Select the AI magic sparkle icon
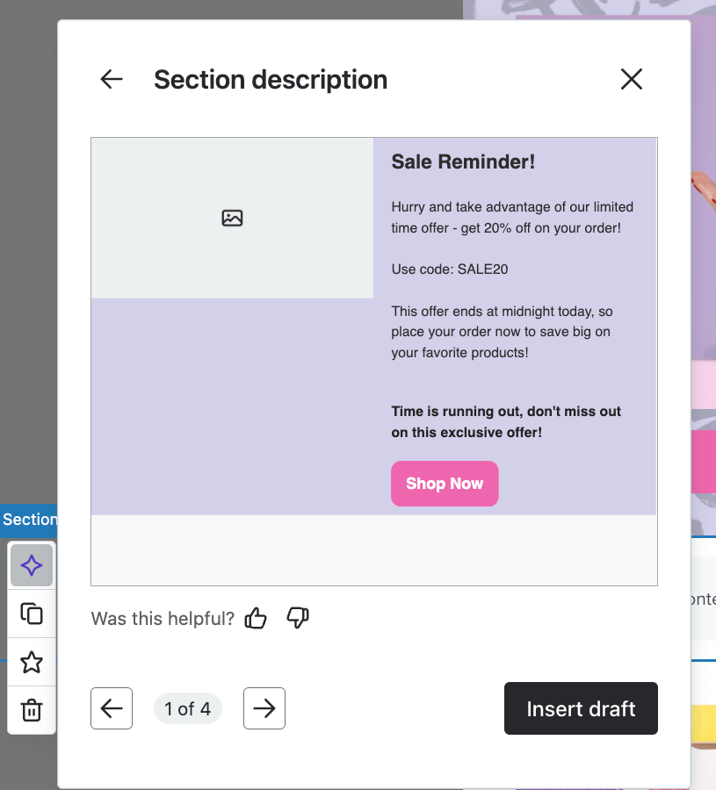 click(x=31, y=565)
